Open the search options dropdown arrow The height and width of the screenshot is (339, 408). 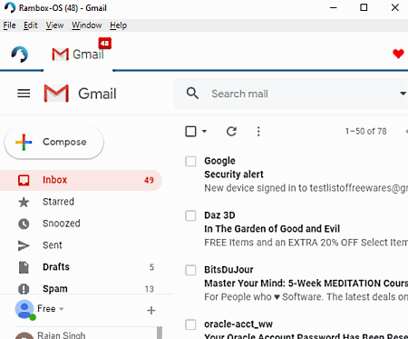tap(403, 94)
